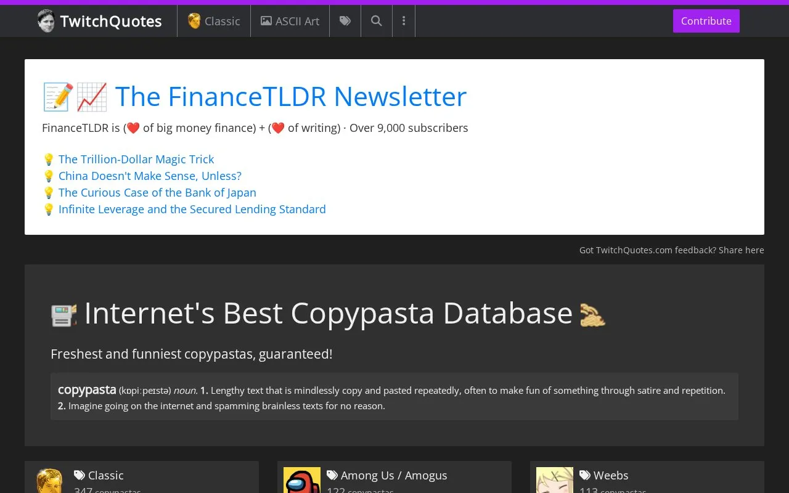Open the Classic nav tab
789x493 pixels.
click(x=214, y=21)
